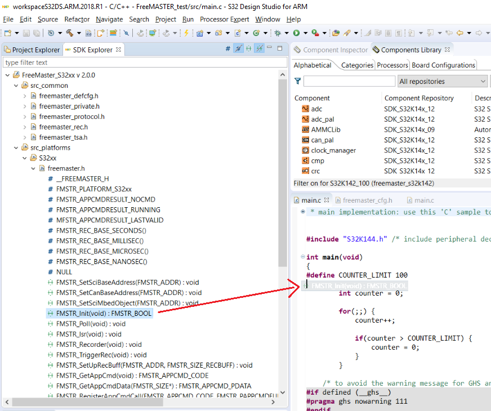This screenshot has width=491, height=411.
Task: Click the SDK Explorer vertical scrollbar
Action: [283, 169]
